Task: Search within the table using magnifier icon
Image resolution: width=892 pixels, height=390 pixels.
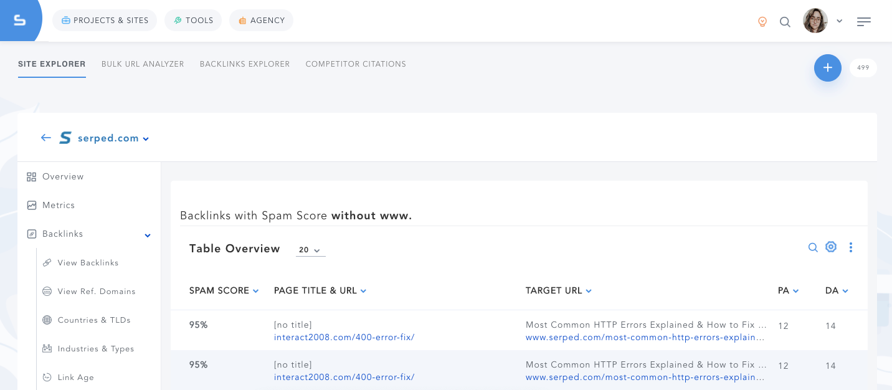Action: point(813,247)
